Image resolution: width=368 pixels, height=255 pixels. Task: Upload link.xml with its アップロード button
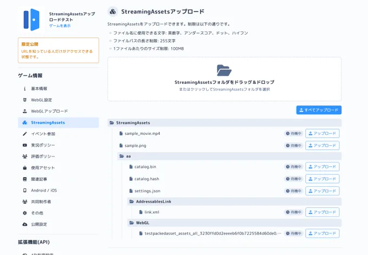[x=322, y=212]
